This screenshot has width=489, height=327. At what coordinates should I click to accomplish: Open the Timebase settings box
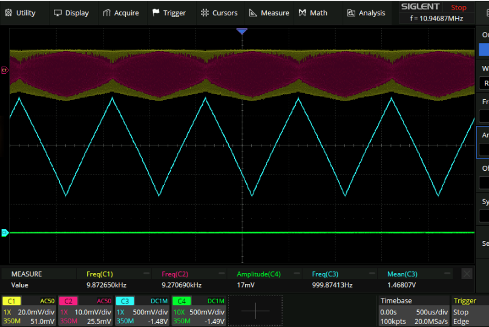pyautogui.click(x=413, y=311)
